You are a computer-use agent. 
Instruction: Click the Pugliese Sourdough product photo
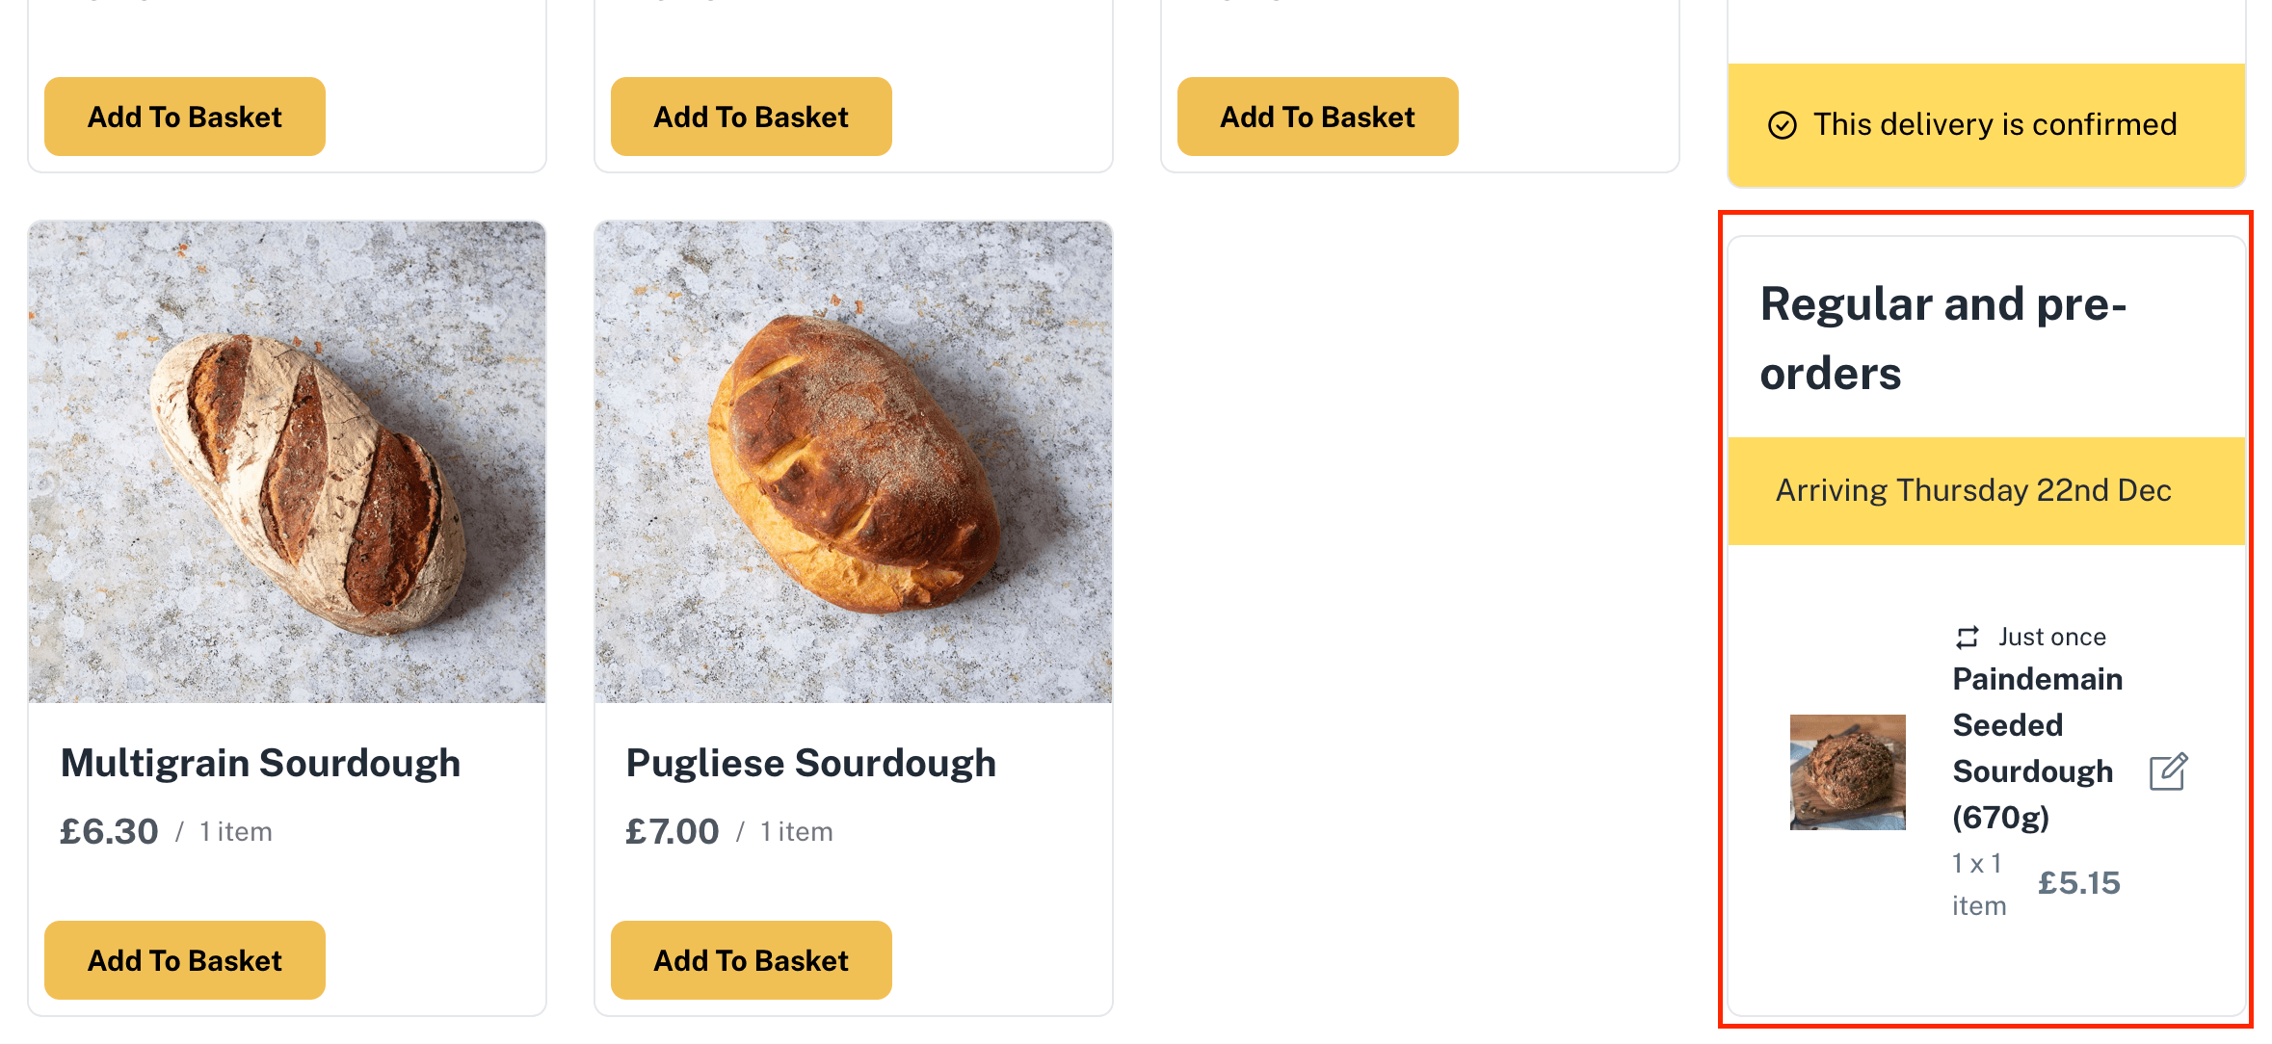854,462
